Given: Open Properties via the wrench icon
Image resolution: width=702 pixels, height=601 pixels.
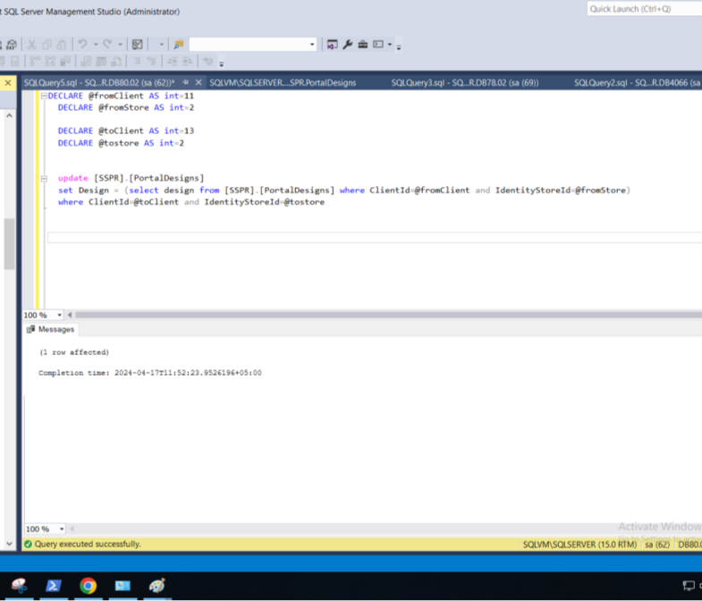Looking at the screenshot, I should coord(347,45).
